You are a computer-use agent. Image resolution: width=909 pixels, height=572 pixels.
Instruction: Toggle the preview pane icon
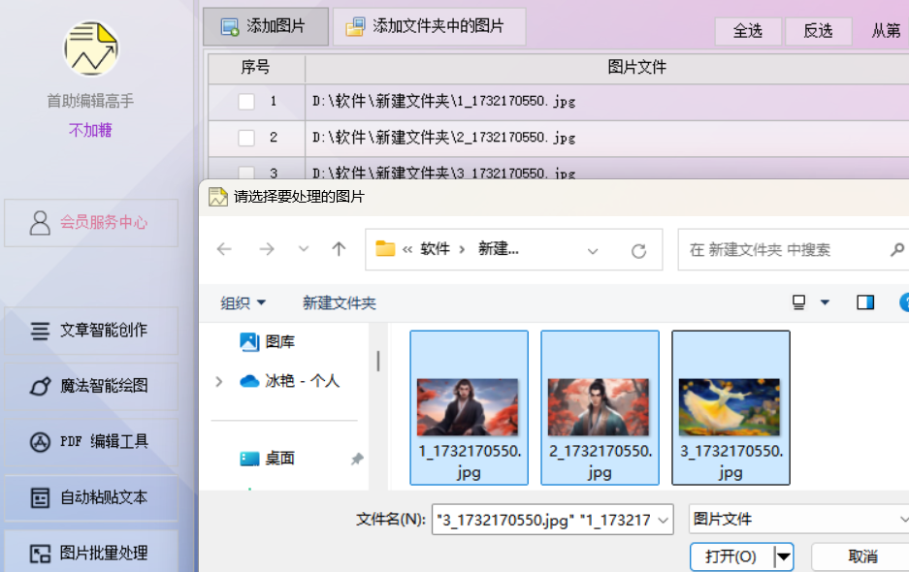point(865,302)
